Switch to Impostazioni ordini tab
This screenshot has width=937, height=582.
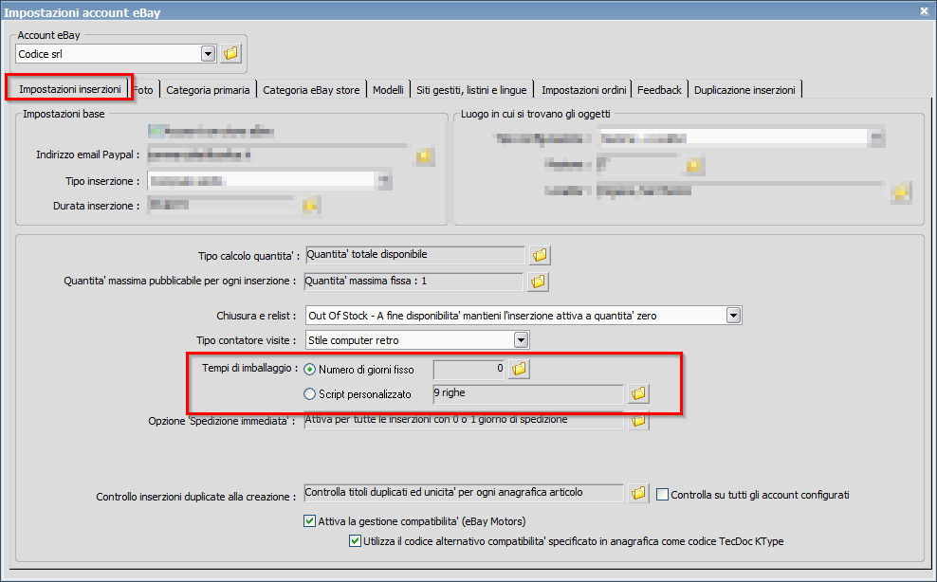point(584,90)
